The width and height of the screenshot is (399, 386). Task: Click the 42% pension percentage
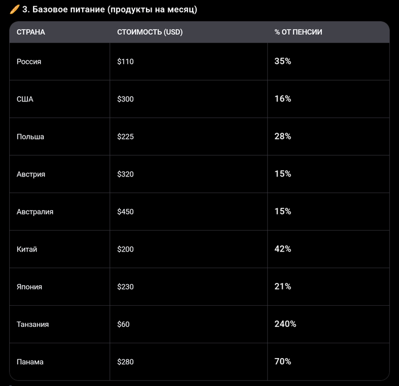pyautogui.click(x=283, y=249)
